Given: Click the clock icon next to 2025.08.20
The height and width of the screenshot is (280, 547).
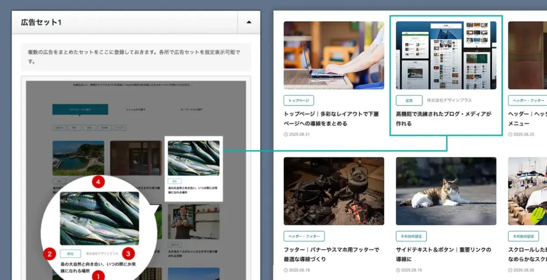Looking at the screenshot, I should 509,134.
